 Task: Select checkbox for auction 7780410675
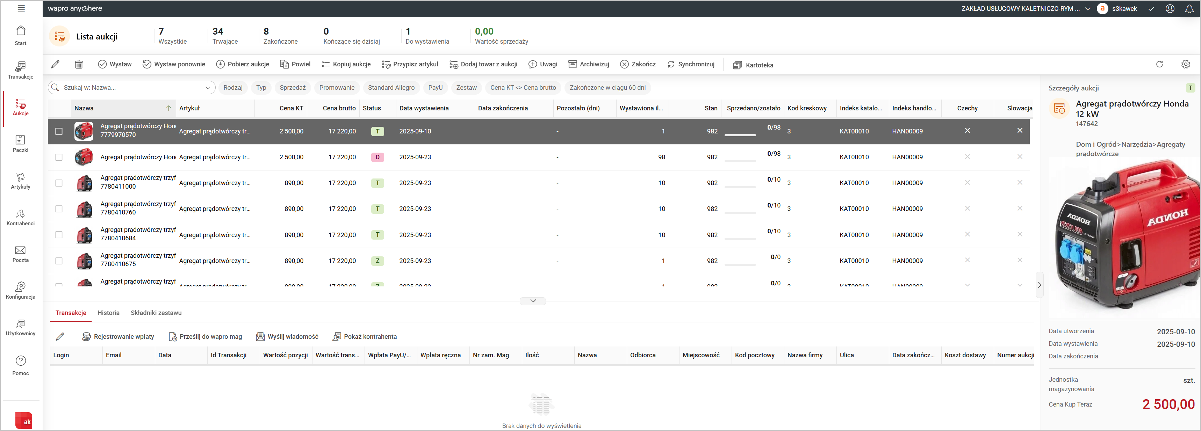[59, 261]
